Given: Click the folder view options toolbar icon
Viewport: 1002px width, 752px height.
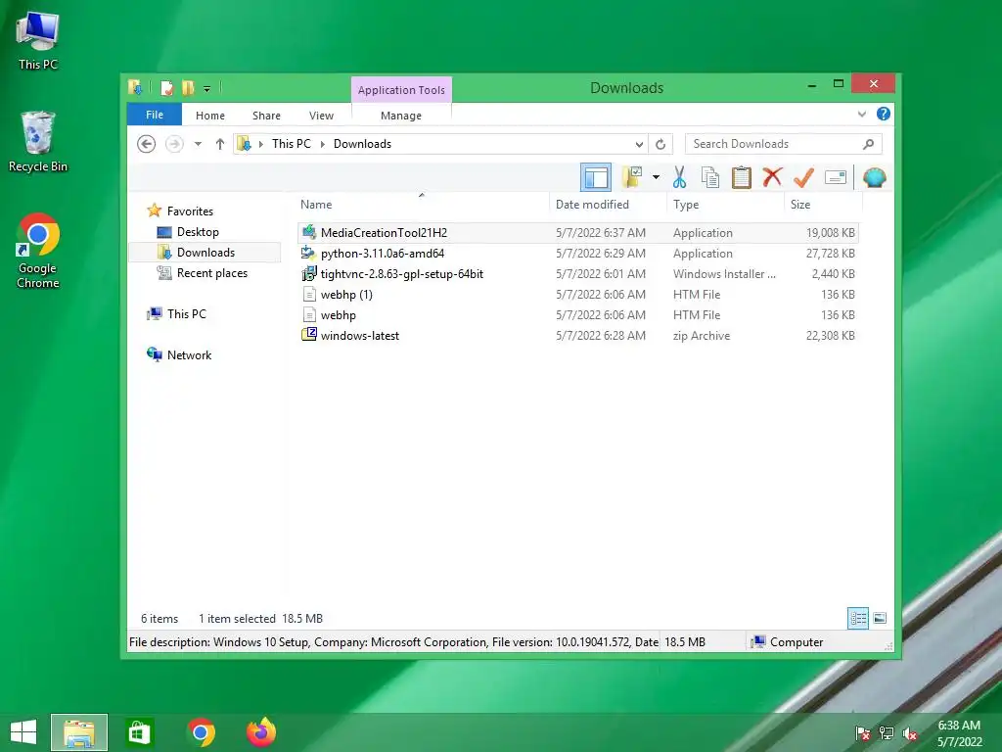Looking at the screenshot, I should (633, 177).
